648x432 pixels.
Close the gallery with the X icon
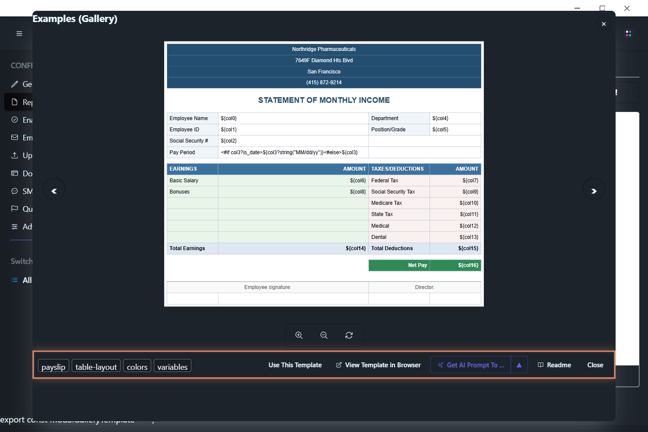click(x=604, y=24)
